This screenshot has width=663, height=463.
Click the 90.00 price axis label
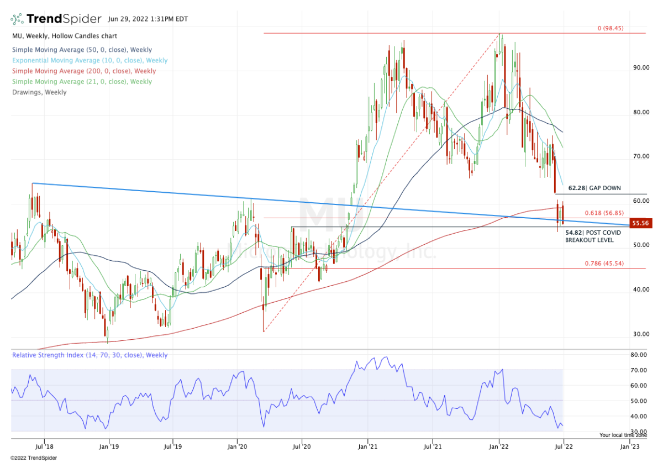click(x=641, y=68)
